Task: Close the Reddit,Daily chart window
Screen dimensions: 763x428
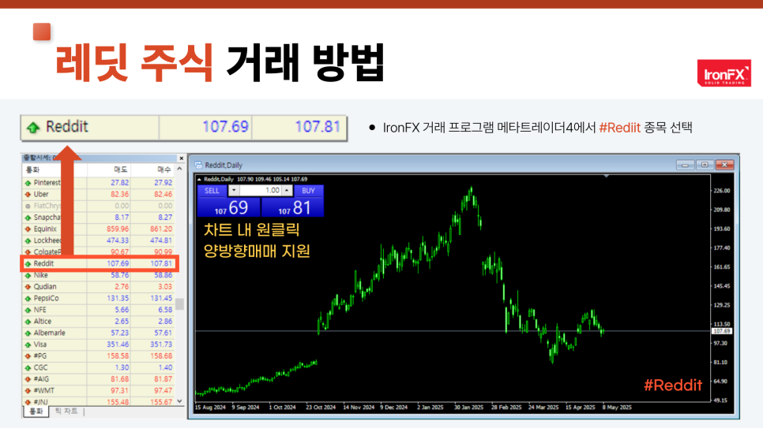Action: coord(724,166)
